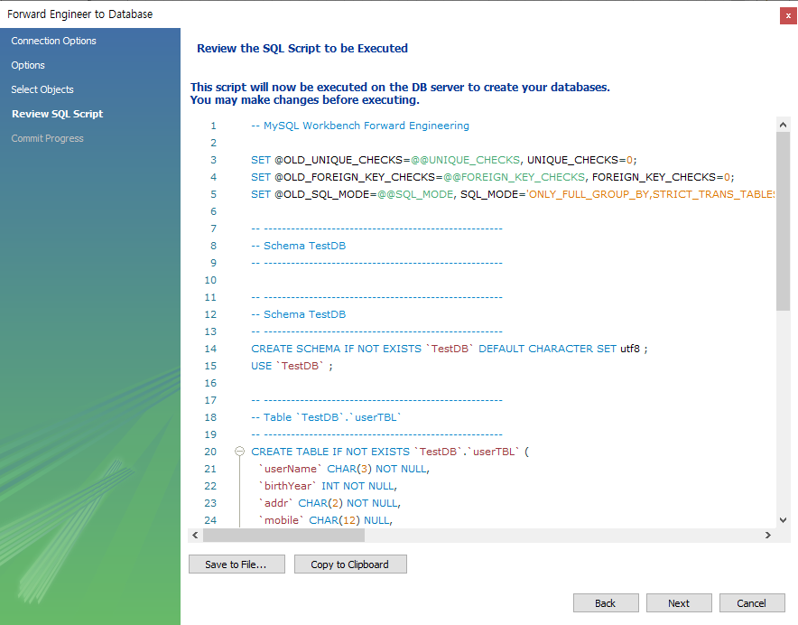
Task: Click the Schema TestDB comment on line 8
Action: [298, 246]
